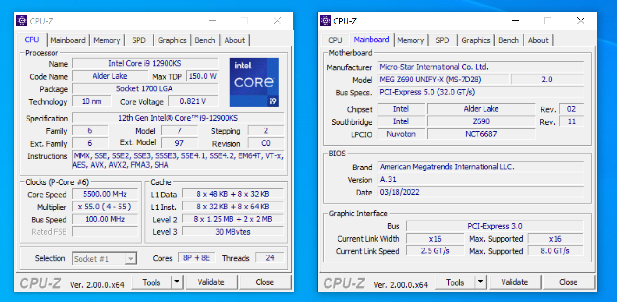Open the Bench tab in the right window

click(509, 40)
